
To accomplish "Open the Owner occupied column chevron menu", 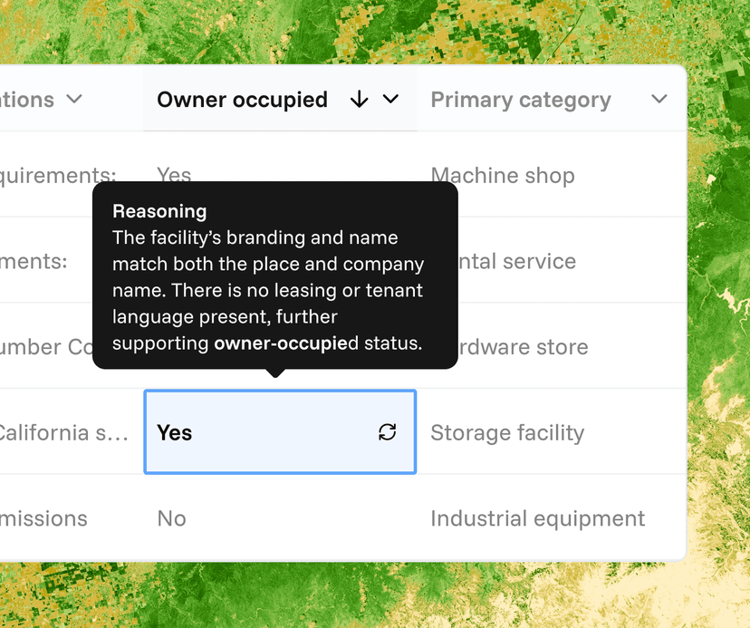I will point(391,100).
